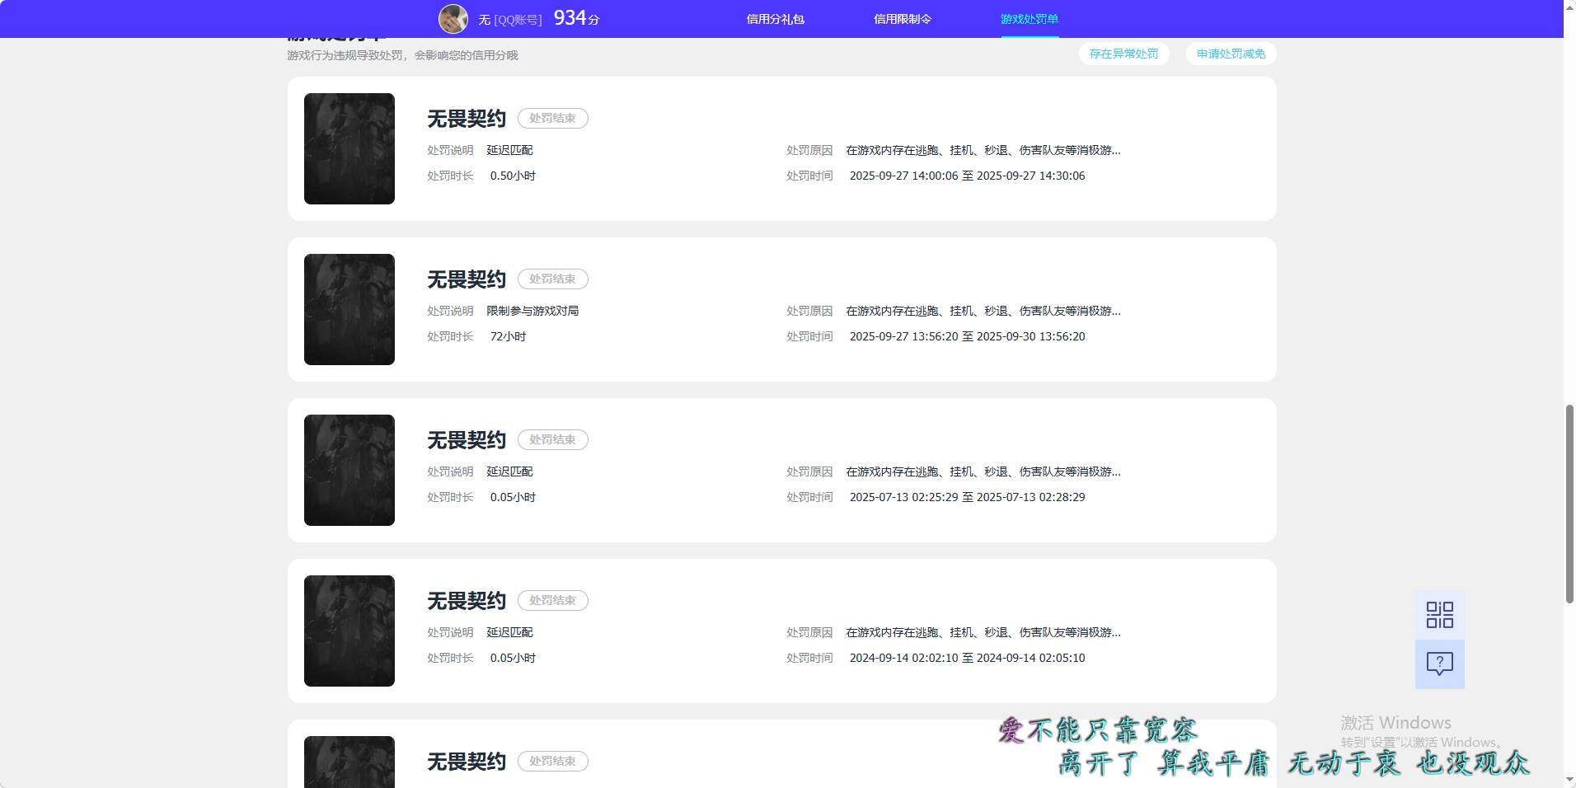This screenshot has height=788, width=1576.
Task: Switch to the 信用分礼包 tab
Action: click(x=775, y=18)
